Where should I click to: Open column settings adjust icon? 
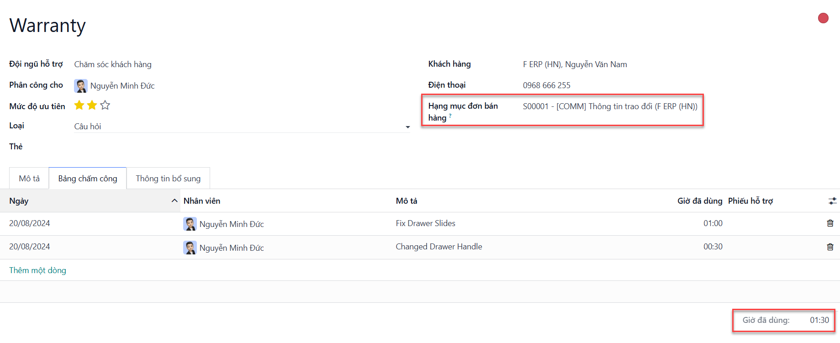tap(832, 201)
